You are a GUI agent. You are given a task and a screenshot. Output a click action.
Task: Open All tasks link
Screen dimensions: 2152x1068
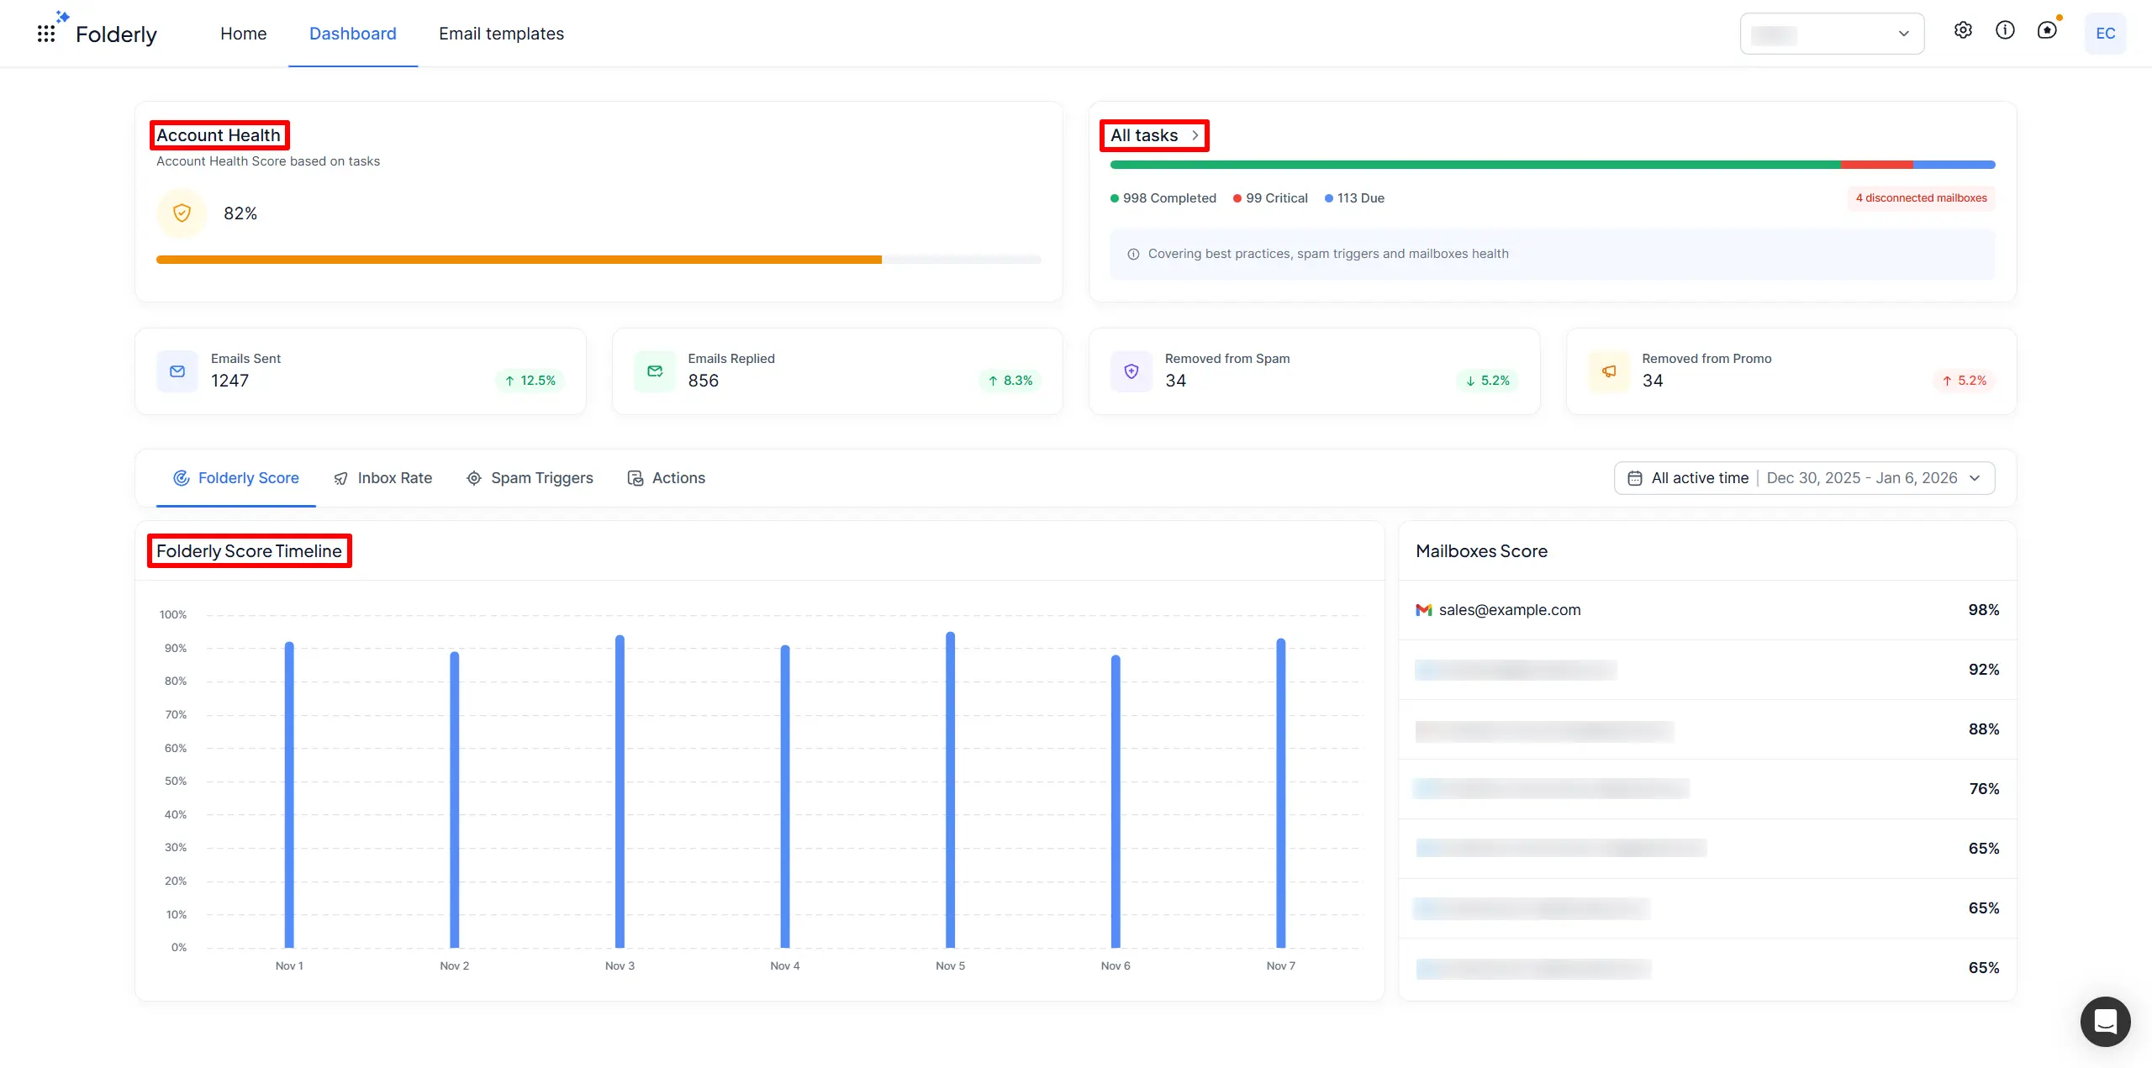coord(1144,135)
